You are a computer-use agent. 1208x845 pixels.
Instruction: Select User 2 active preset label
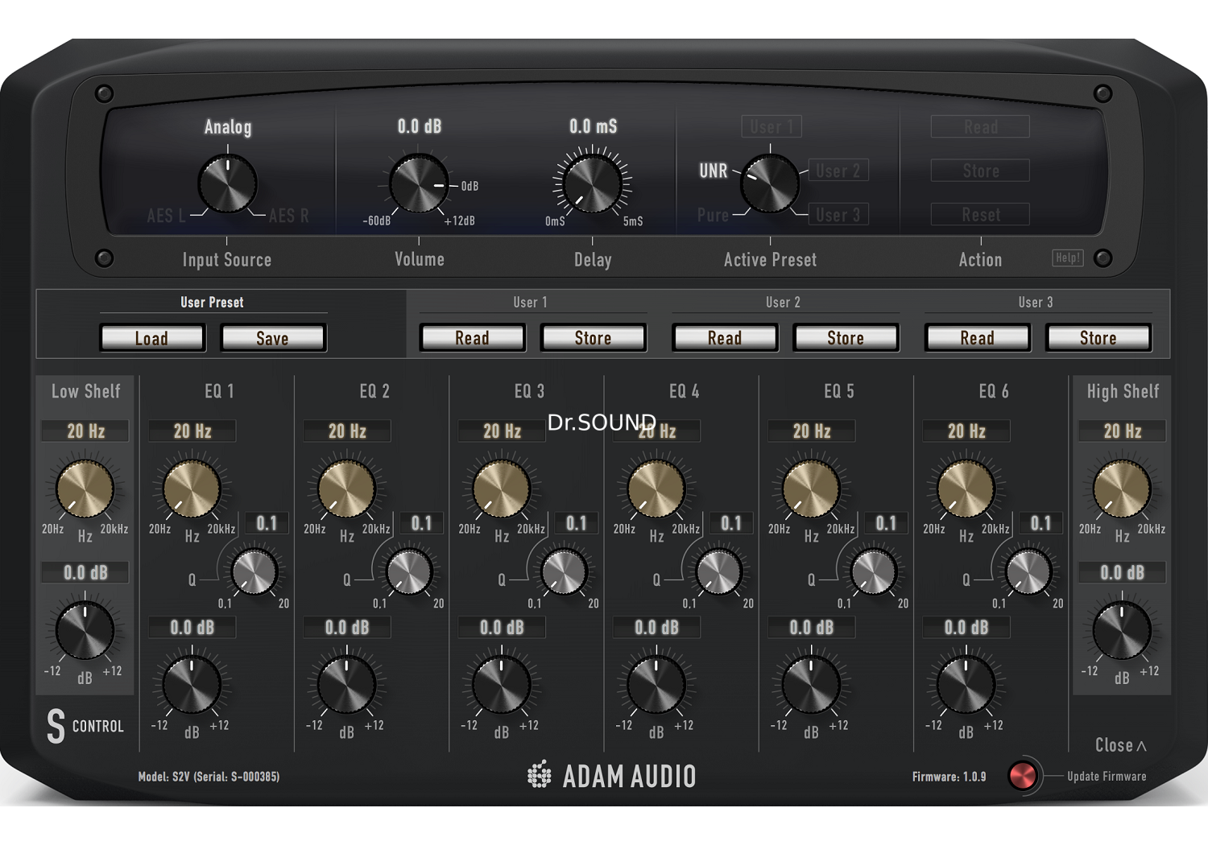pos(838,171)
